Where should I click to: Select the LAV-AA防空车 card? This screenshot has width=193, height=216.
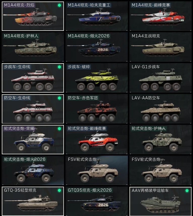[160, 109]
